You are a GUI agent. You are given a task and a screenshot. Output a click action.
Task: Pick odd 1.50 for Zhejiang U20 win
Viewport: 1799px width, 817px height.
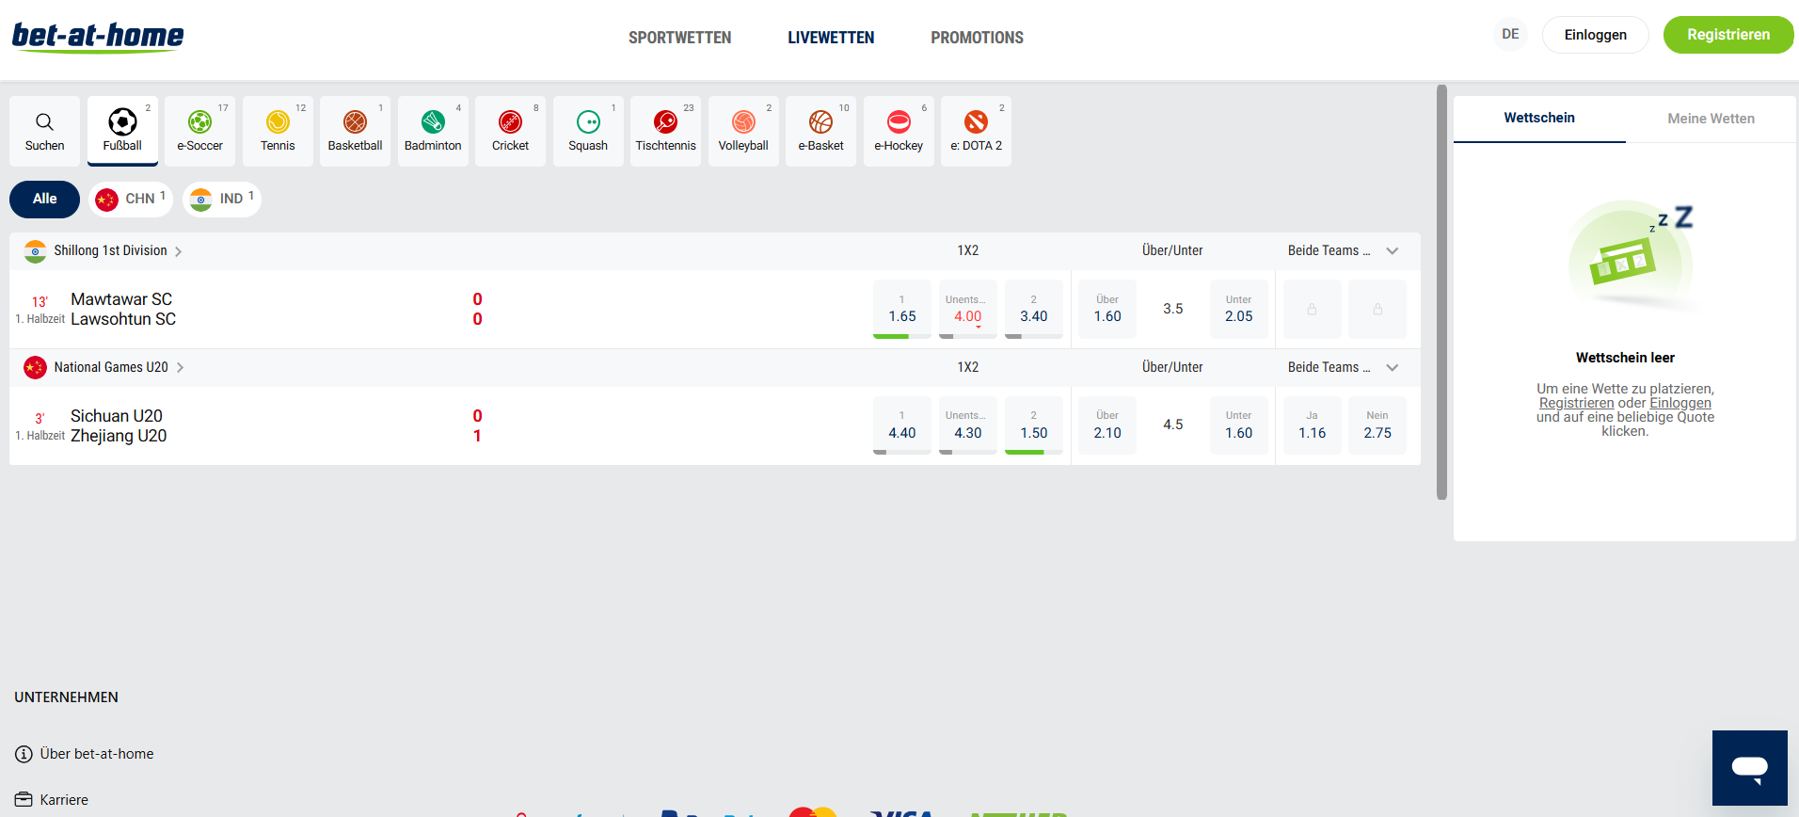point(1034,425)
